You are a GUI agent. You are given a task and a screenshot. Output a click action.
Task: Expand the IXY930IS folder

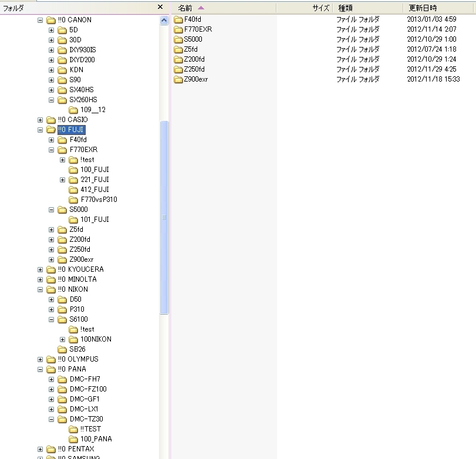(x=51, y=50)
